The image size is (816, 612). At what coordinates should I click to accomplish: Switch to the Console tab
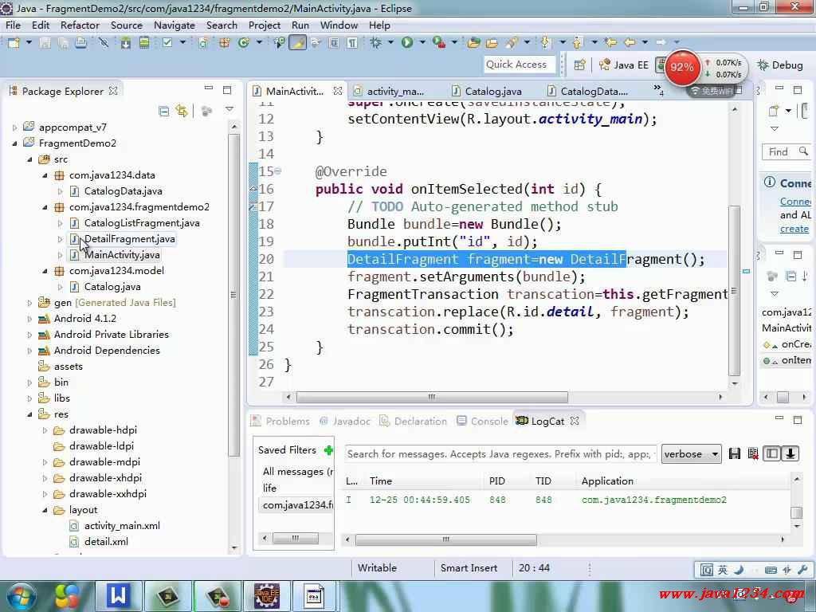tap(482, 421)
